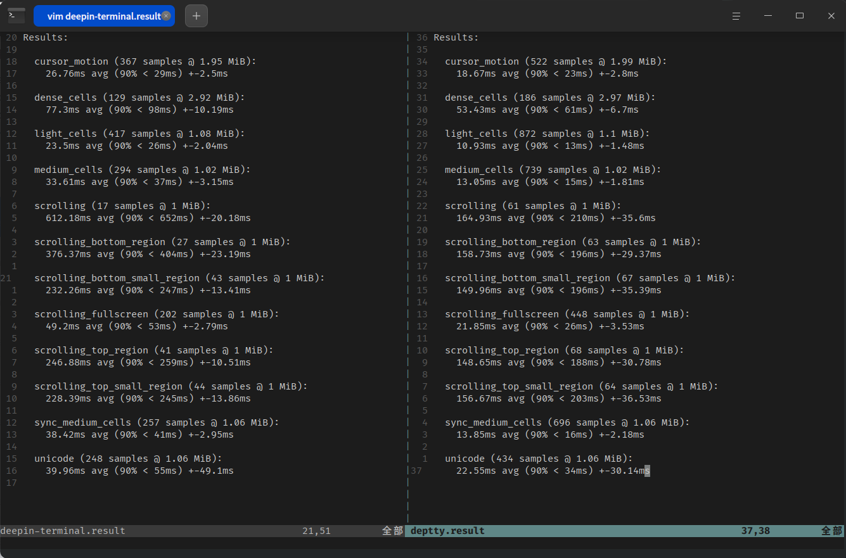
Task: Click scrolling_top_small_region (64 samples) line
Action: click(x=582, y=386)
